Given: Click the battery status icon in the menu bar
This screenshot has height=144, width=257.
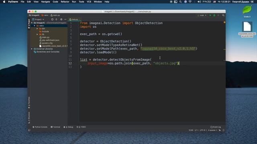Looking at the screenshot, I should 209,2.
